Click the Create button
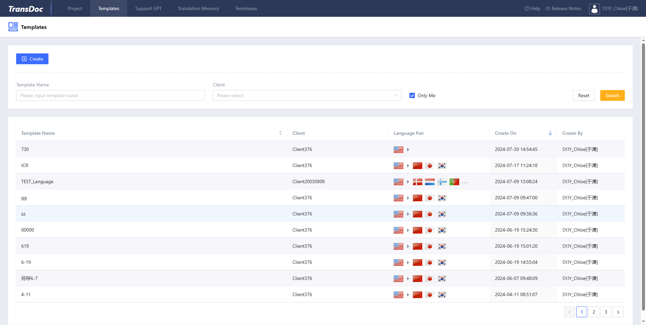646x325 pixels. pyautogui.click(x=32, y=59)
